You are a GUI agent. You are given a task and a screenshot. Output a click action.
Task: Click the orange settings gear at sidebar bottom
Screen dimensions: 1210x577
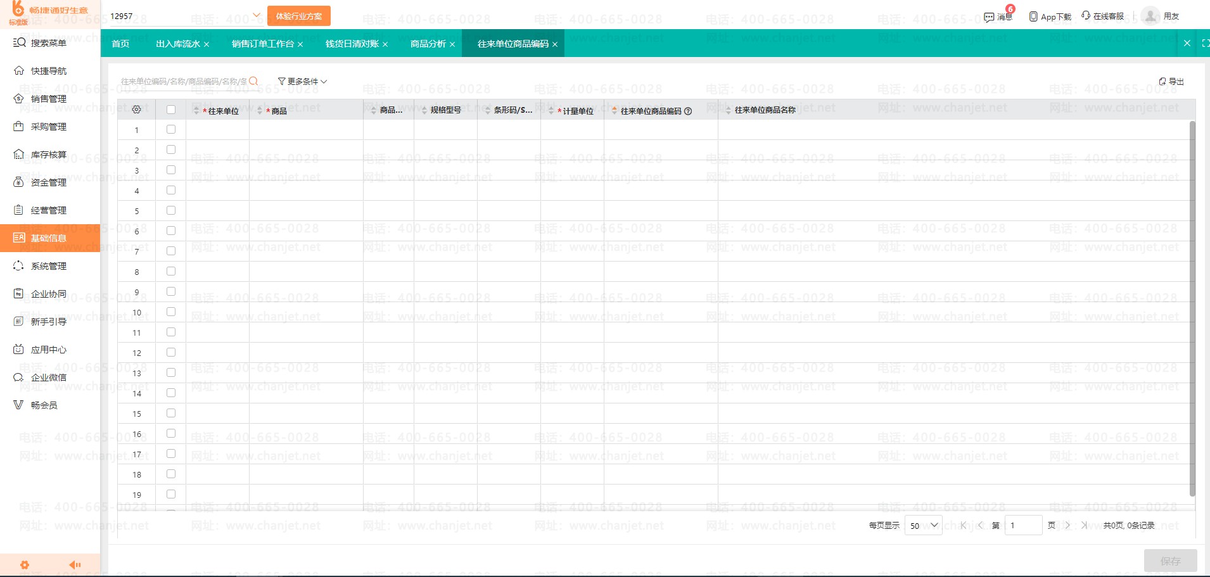tap(25, 565)
